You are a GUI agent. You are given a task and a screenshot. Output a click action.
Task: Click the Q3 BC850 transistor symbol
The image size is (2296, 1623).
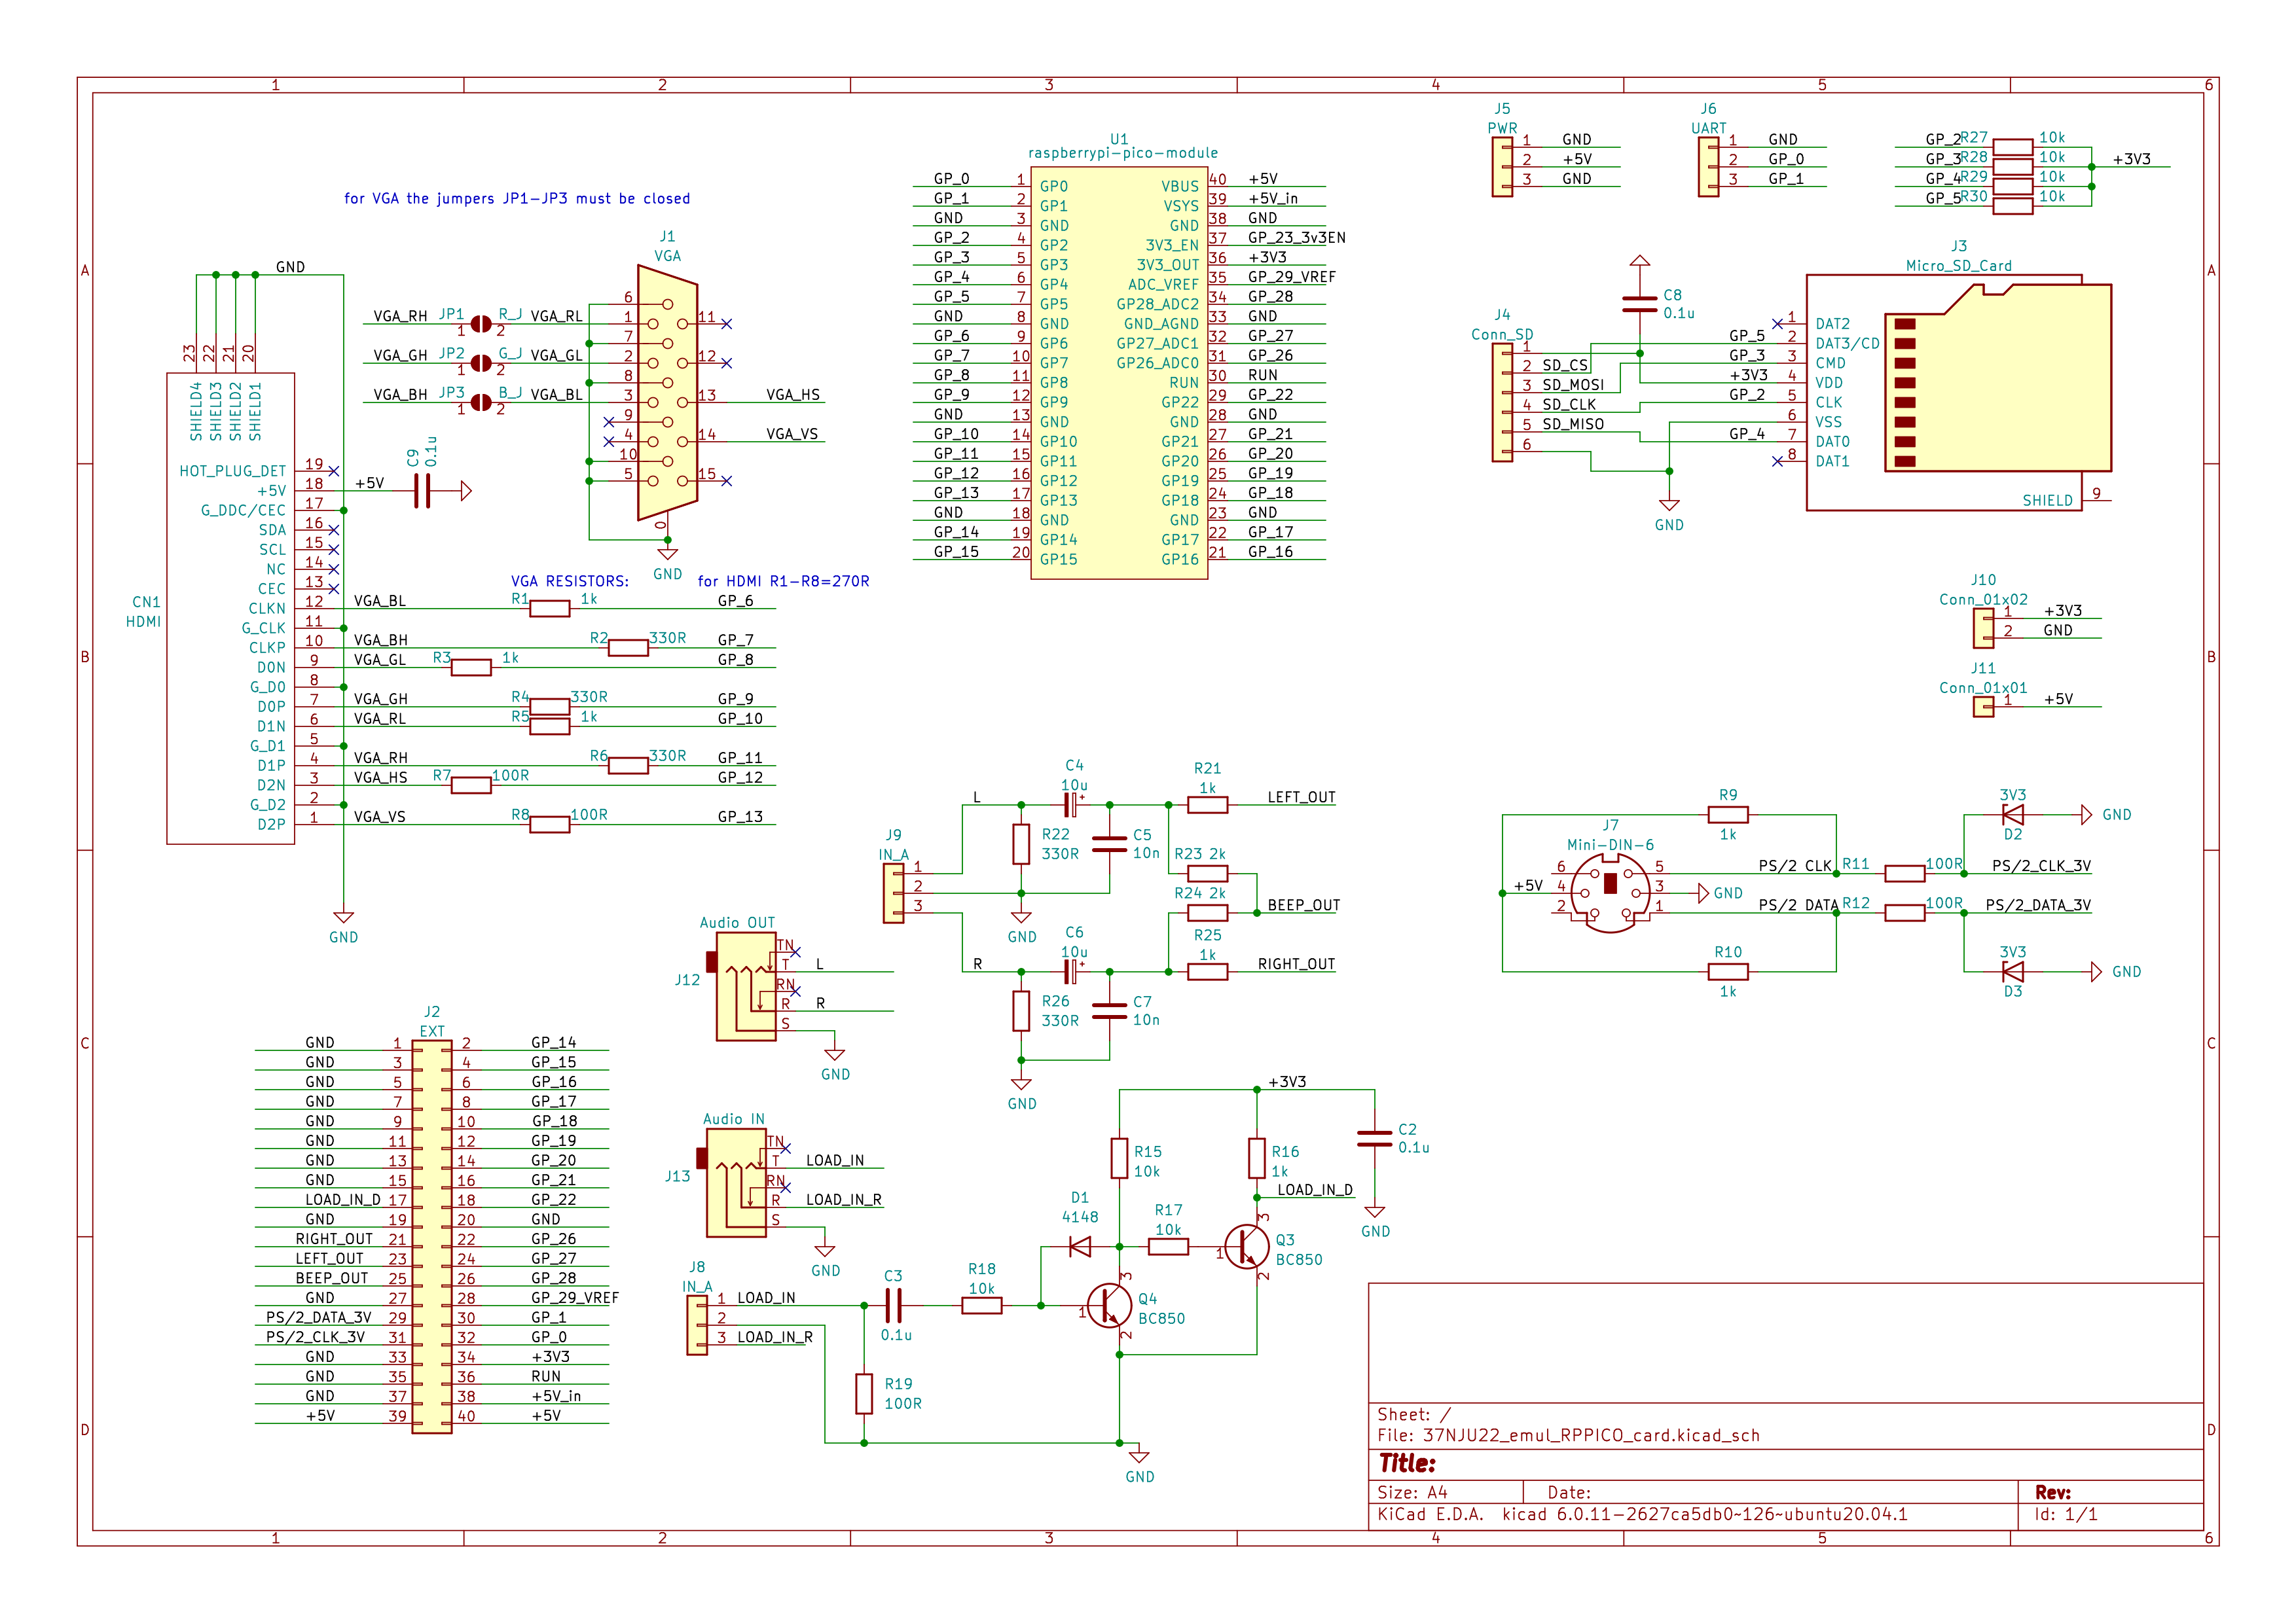click(1246, 1246)
